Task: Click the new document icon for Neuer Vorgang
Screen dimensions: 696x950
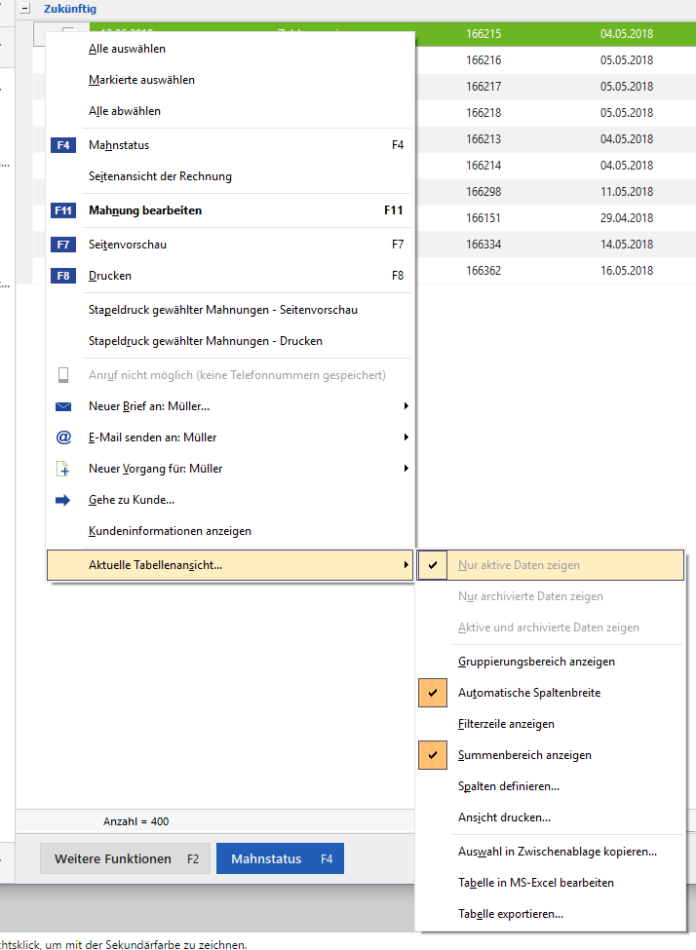Action: pyautogui.click(x=63, y=469)
